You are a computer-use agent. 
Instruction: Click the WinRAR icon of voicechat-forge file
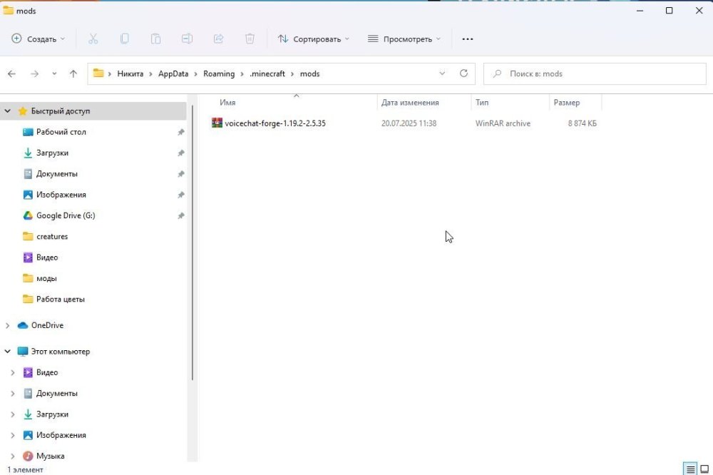coord(217,123)
